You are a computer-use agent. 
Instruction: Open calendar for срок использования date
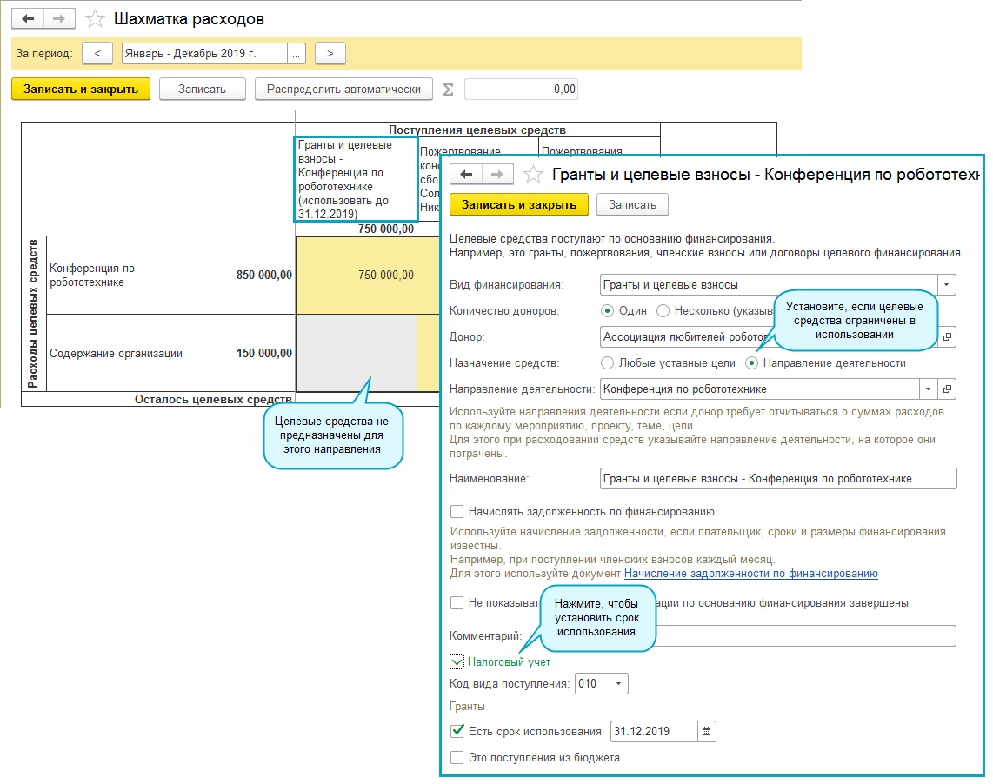tap(707, 732)
